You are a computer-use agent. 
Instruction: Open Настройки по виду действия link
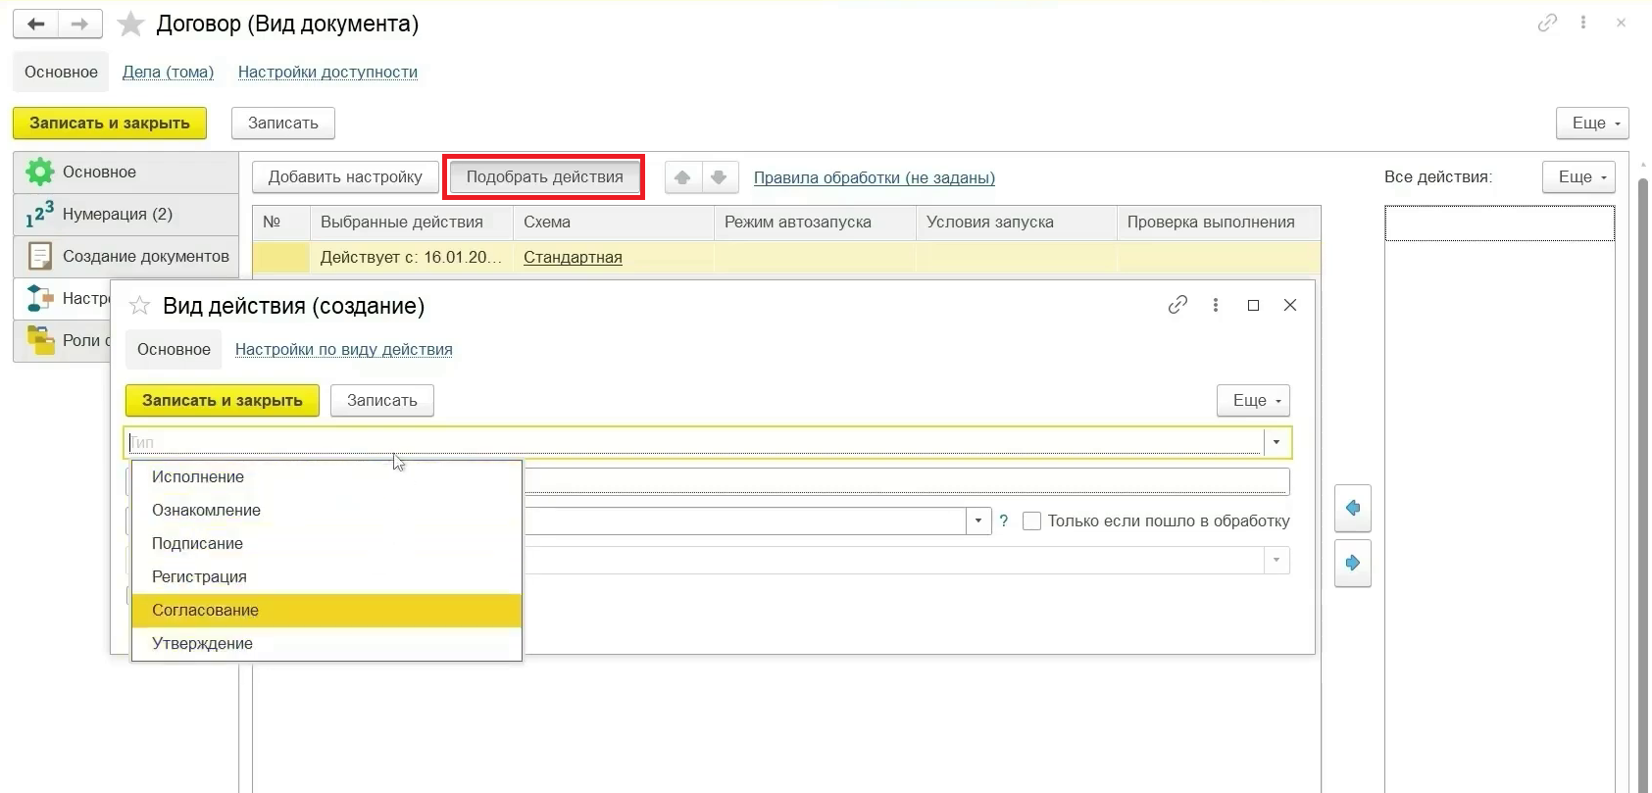[344, 350]
